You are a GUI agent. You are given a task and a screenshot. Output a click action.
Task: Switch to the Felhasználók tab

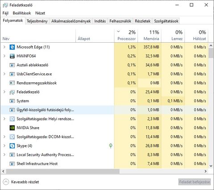(120, 21)
